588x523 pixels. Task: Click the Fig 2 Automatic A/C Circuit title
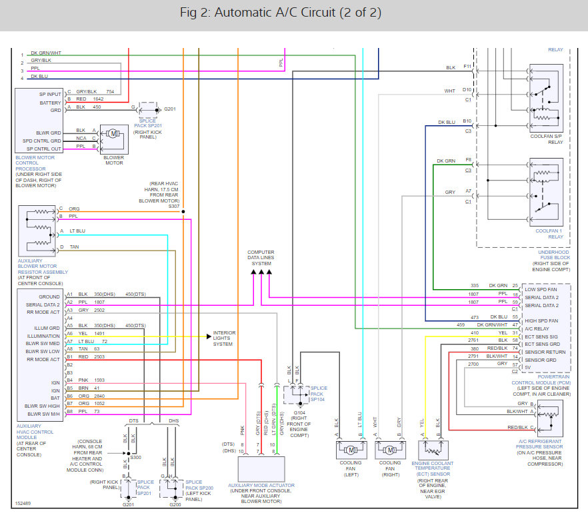pos(281,13)
